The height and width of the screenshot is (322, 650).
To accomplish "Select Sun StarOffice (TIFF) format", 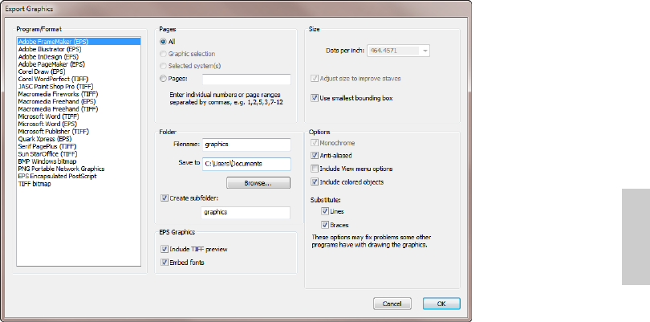I will tap(79, 153).
